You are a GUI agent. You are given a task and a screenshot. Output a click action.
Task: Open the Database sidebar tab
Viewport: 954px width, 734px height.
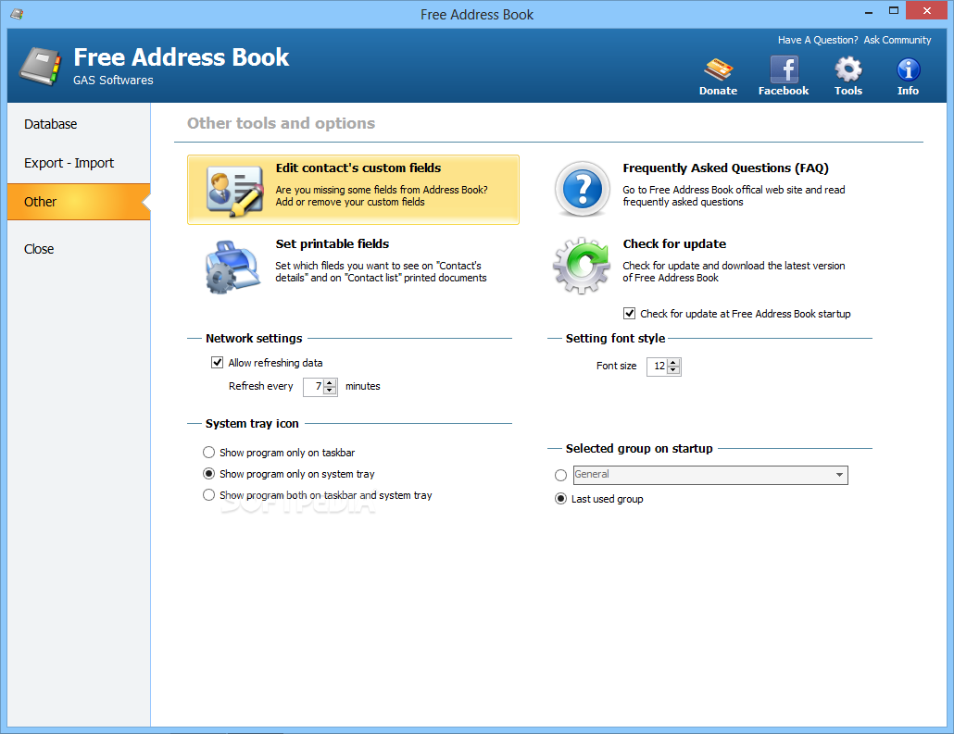(x=79, y=124)
